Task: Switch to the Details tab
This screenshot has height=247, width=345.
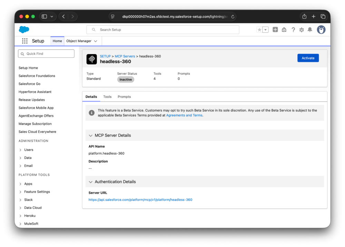Action: [91, 97]
